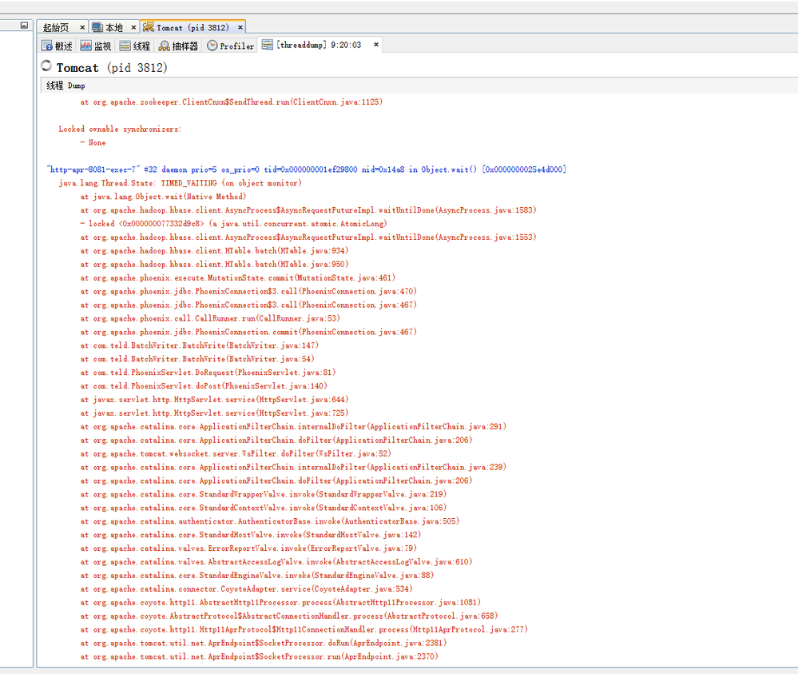The width and height of the screenshot is (798, 674).
Task: Click the 线程 Dump section header
Action: pos(66,86)
